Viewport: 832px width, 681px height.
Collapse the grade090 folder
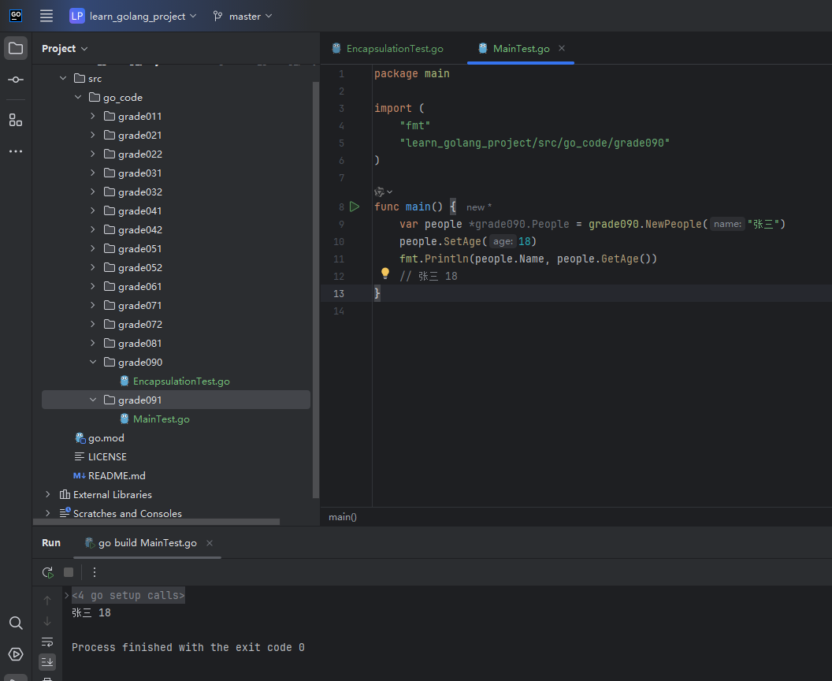click(93, 362)
